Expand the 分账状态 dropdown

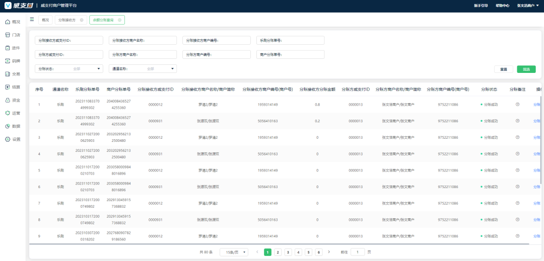click(x=70, y=69)
